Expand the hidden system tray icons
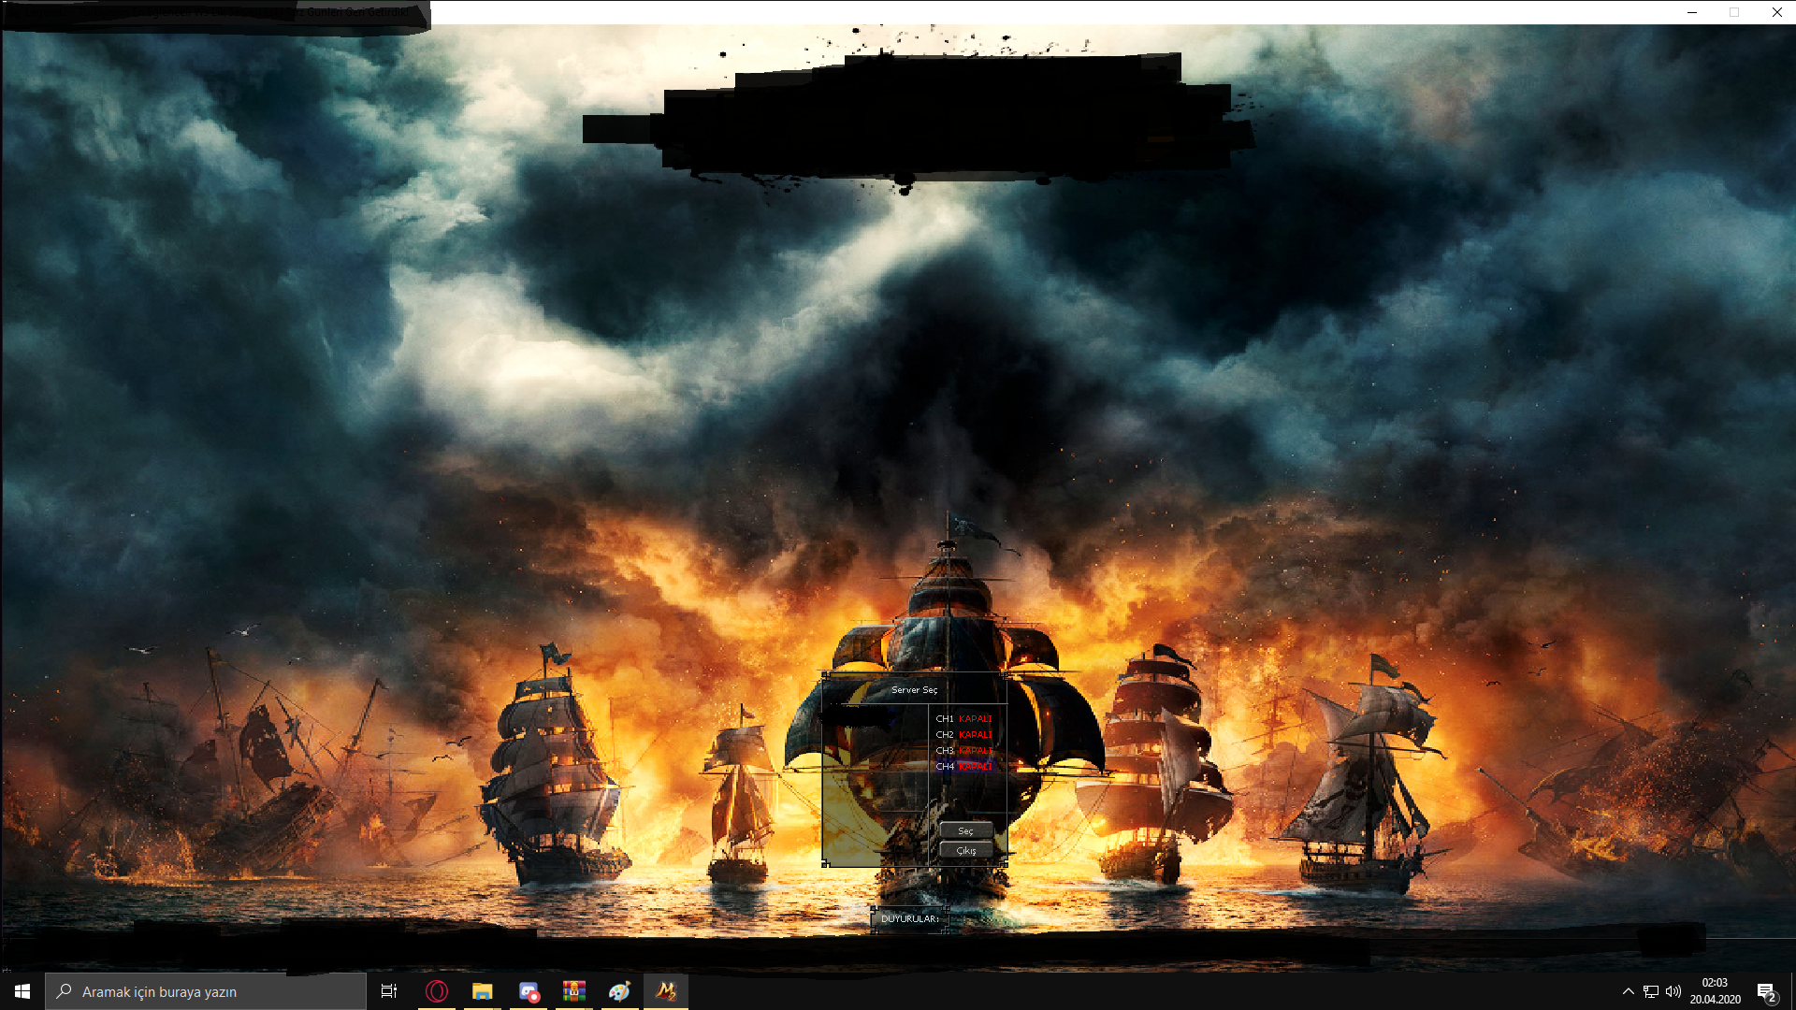1796x1010 pixels. [1628, 991]
